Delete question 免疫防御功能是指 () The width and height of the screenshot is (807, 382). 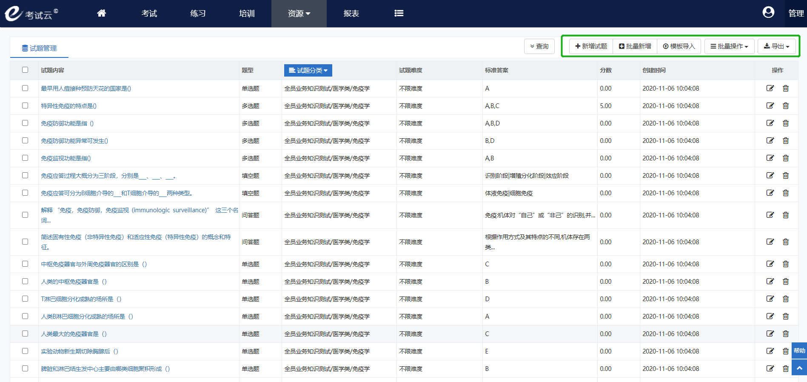click(786, 123)
